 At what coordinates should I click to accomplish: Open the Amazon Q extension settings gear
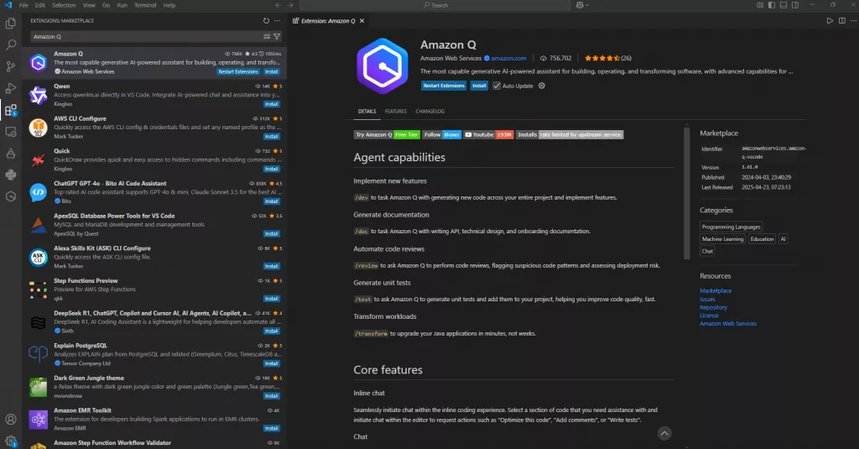tap(542, 86)
